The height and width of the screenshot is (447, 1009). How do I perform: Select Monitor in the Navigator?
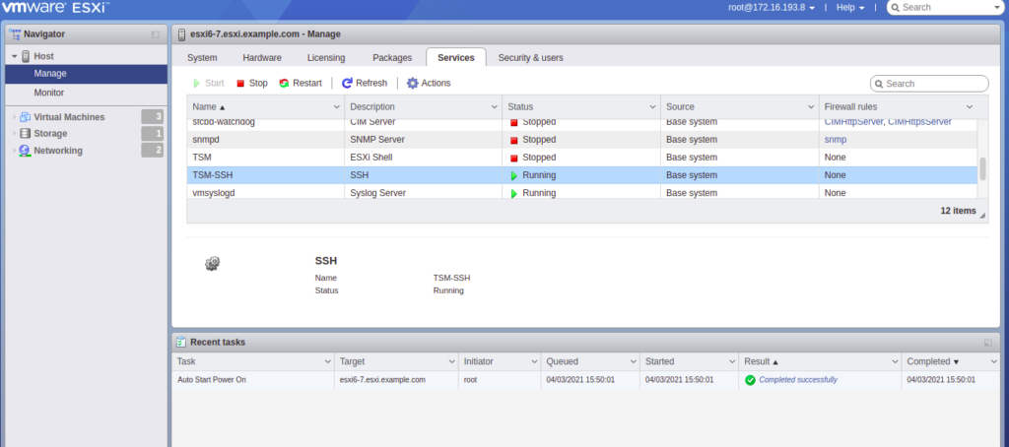tap(86, 93)
